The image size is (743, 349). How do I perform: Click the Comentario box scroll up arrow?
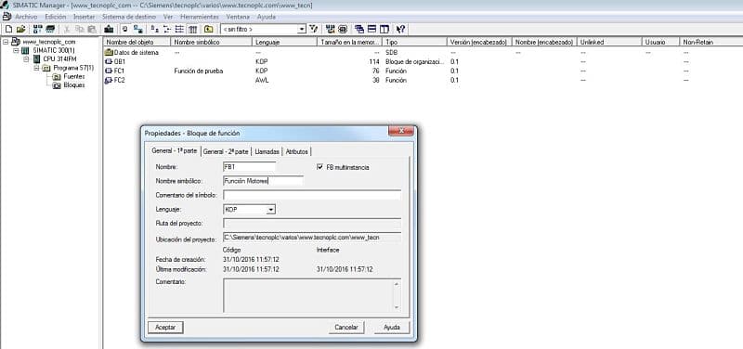pyautogui.click(x=397, y=284)
